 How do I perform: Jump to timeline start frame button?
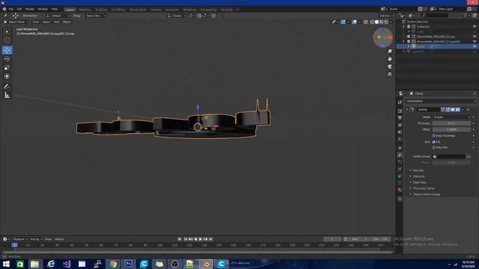(186, 239)
